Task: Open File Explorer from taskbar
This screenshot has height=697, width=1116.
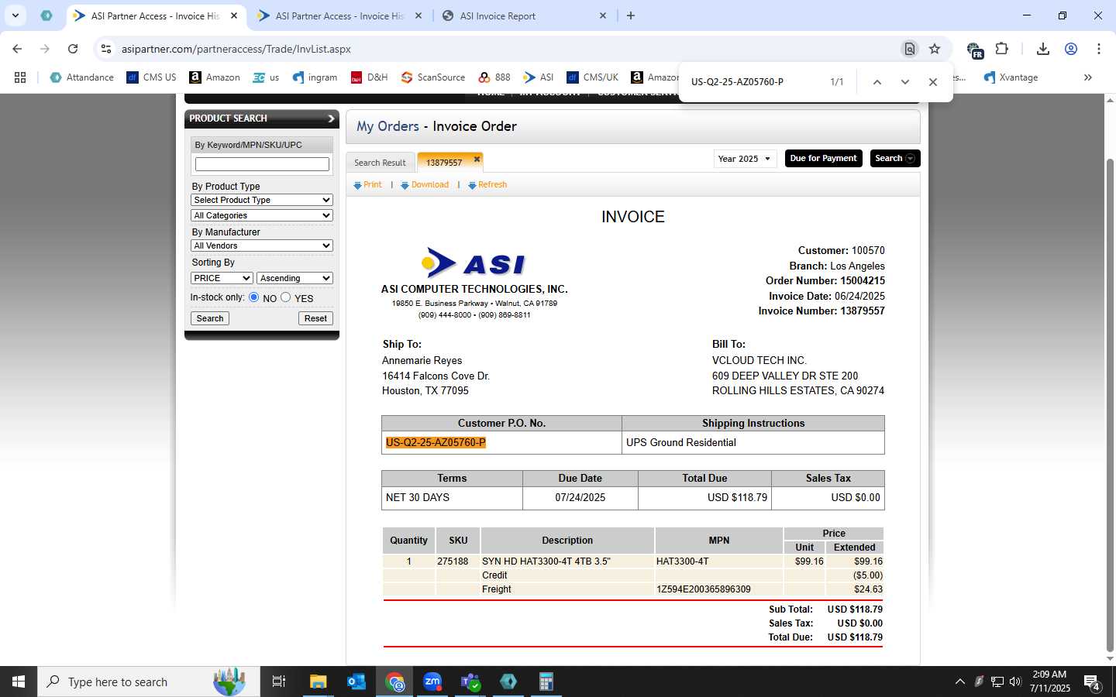Action: click(x=319, y=682)
